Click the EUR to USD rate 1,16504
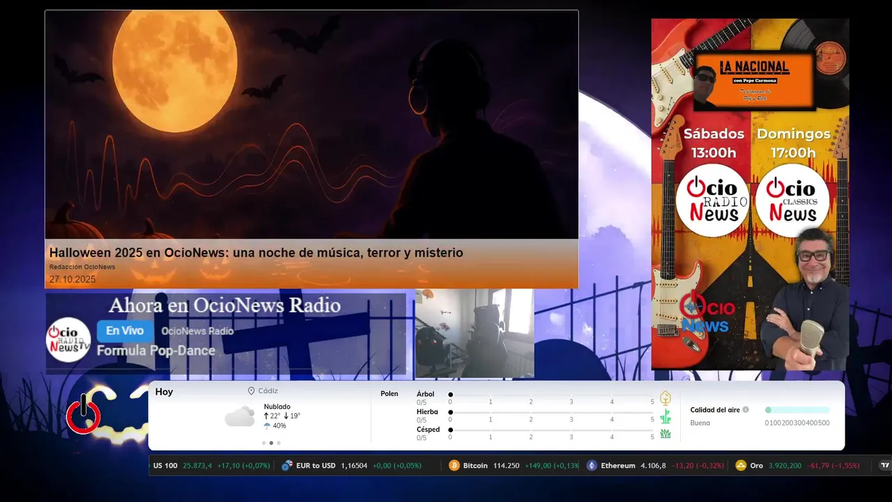 pos(354,466)
